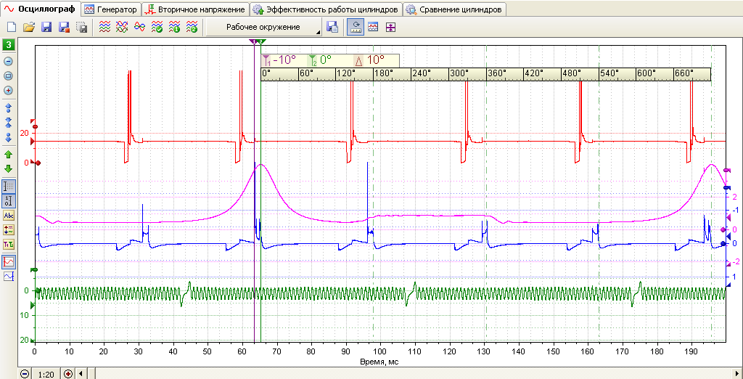Click the greyed save-selection floppy icon
Viewport: 743px width, 379px height.
pos(81,28)
